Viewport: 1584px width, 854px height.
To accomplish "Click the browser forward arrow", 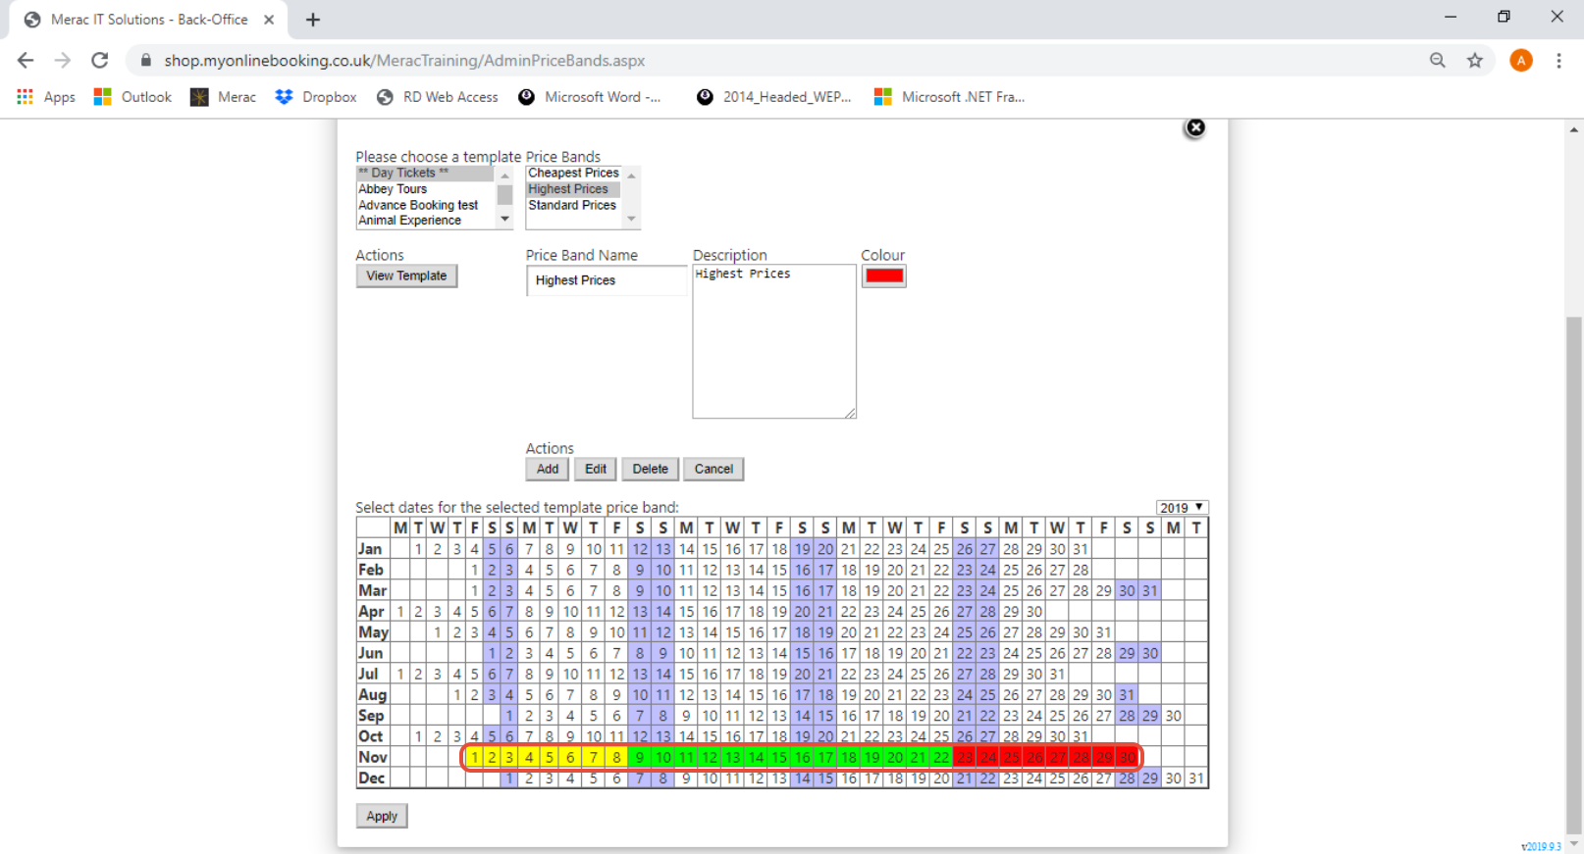I will point(63,61).
